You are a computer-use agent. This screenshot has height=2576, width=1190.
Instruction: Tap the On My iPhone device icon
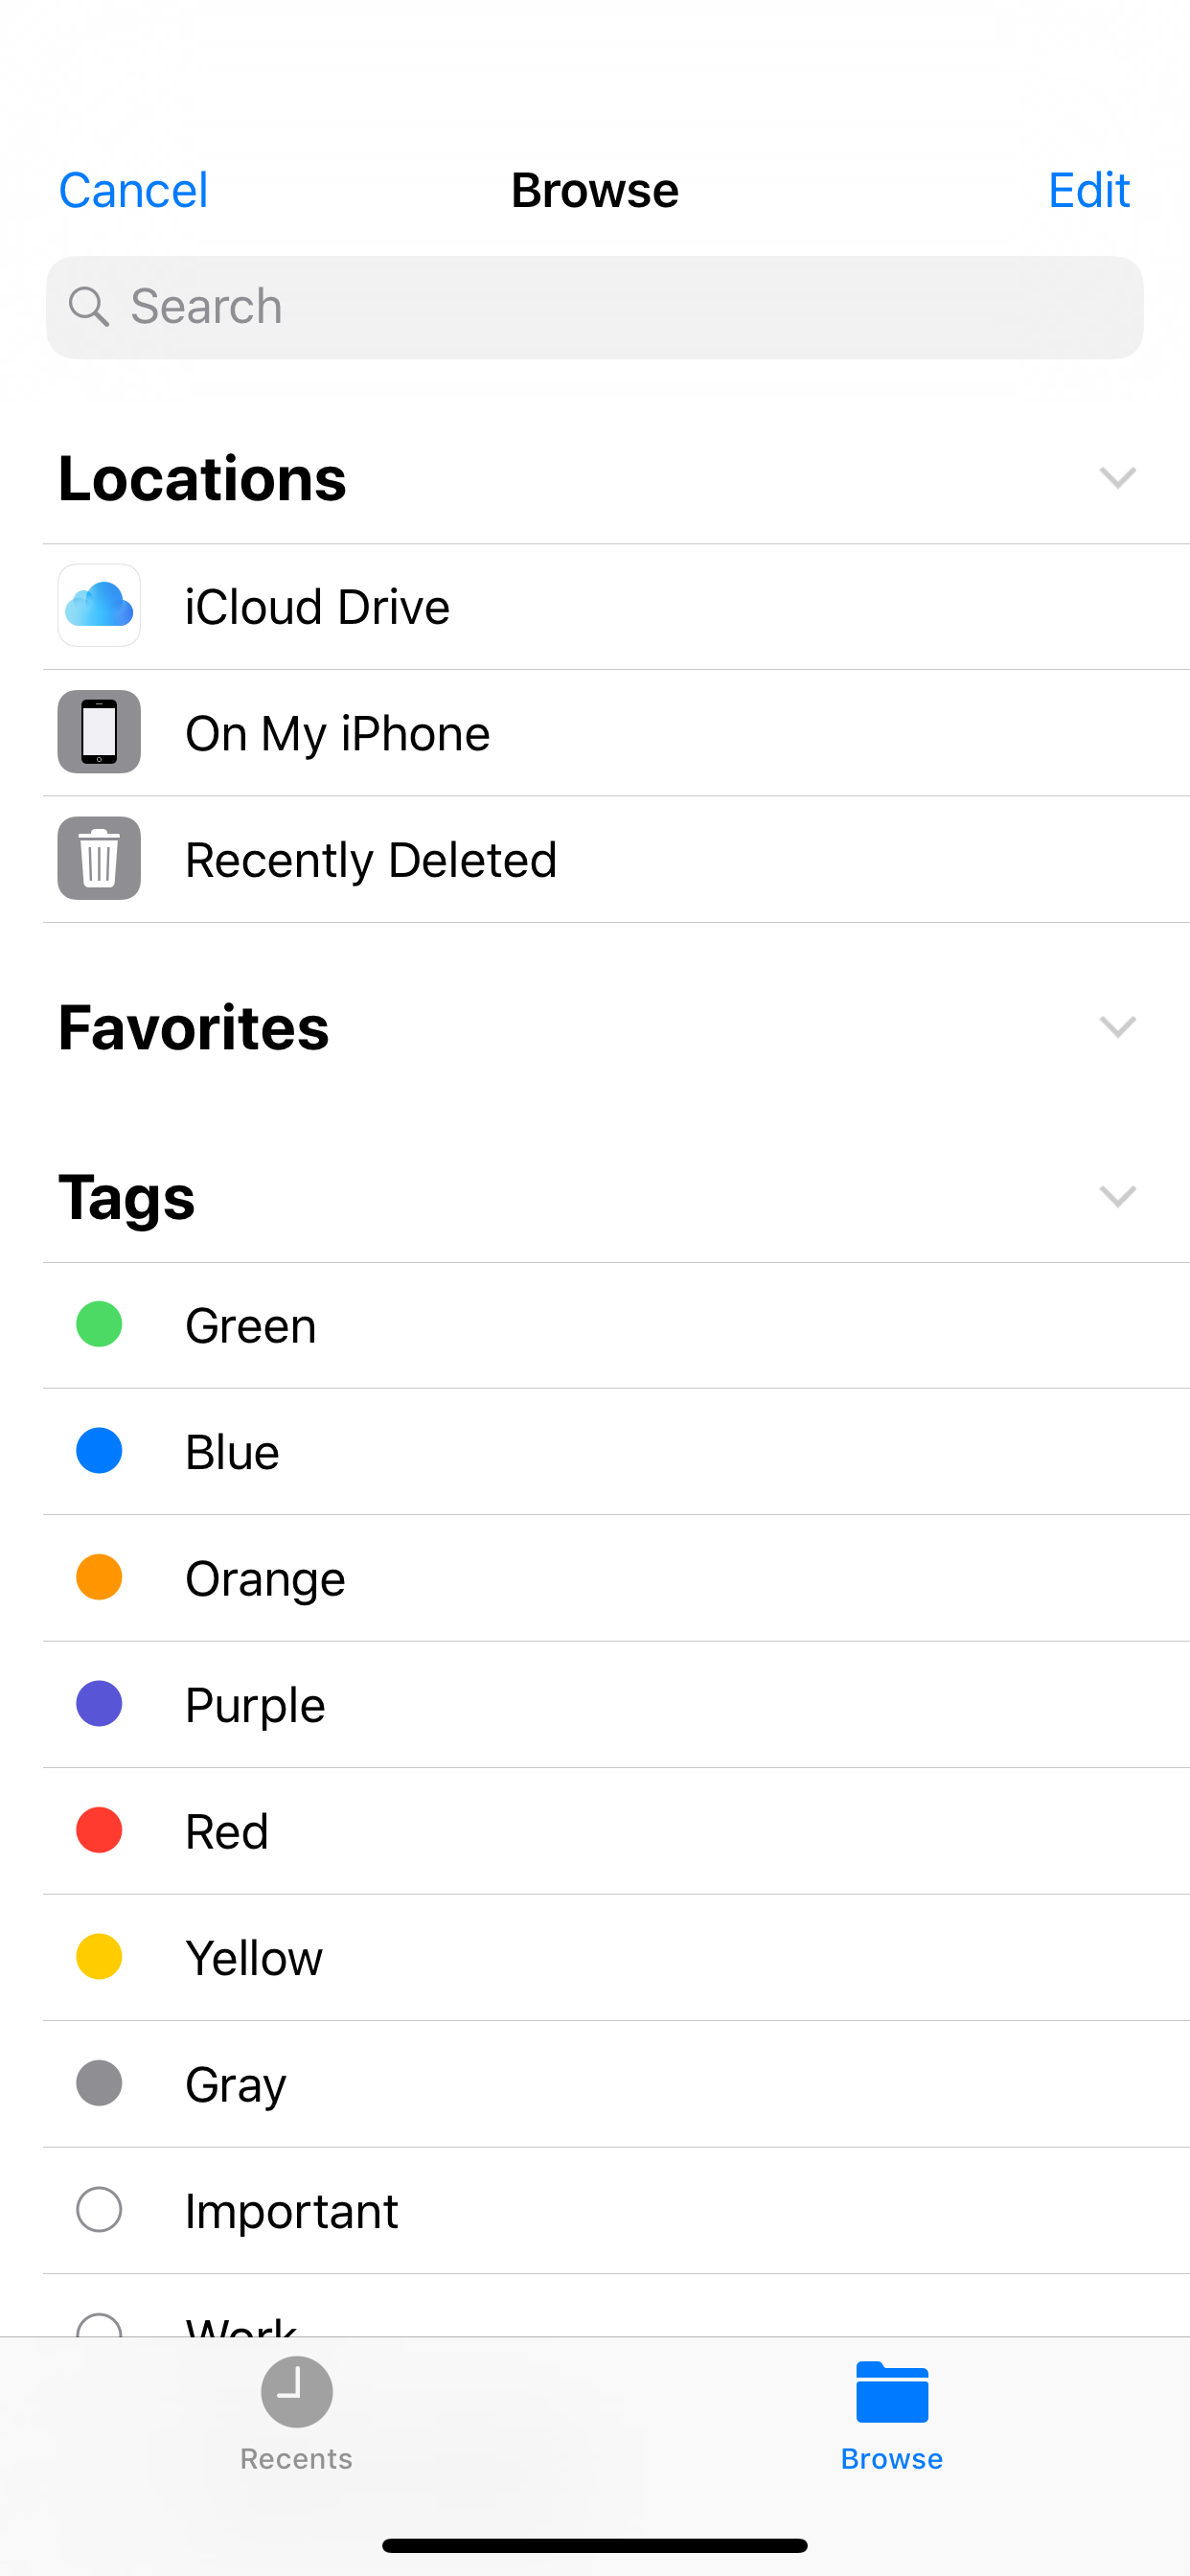tap(99, 732)
